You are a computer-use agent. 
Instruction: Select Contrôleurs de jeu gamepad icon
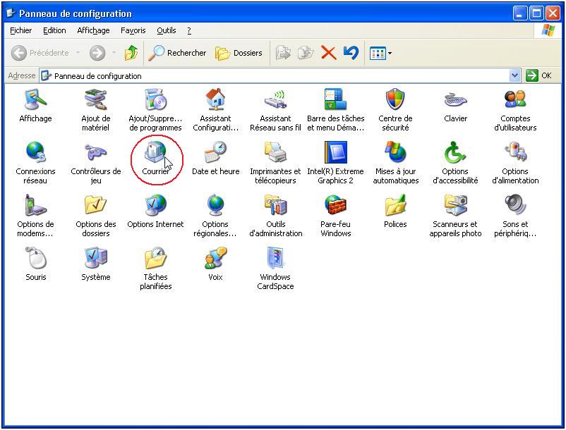tap(96, 152)
